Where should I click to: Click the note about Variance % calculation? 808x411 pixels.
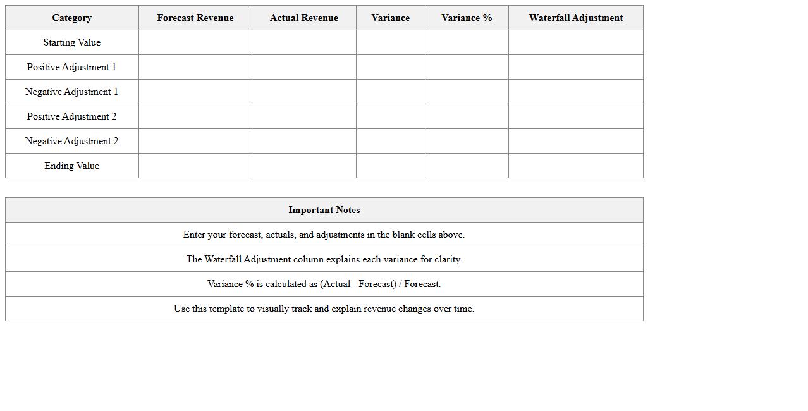click(x=324, y=284)
